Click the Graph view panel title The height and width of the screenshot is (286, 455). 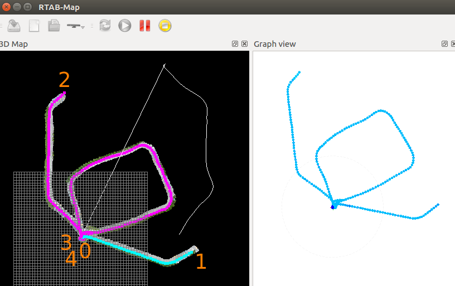pos(275,44)
